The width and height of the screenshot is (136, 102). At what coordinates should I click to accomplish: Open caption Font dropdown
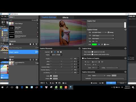(103, 35)
